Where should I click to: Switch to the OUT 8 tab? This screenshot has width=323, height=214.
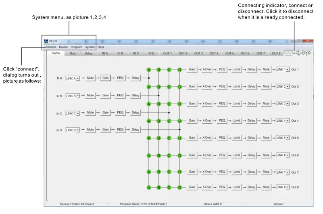coord(276,53)
